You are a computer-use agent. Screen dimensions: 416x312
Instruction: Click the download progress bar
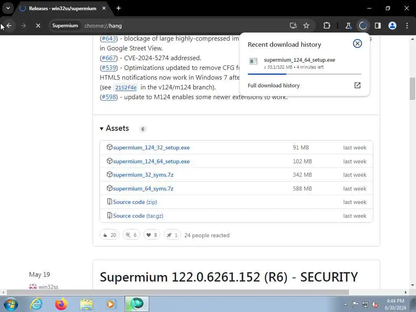pos(305,74)
